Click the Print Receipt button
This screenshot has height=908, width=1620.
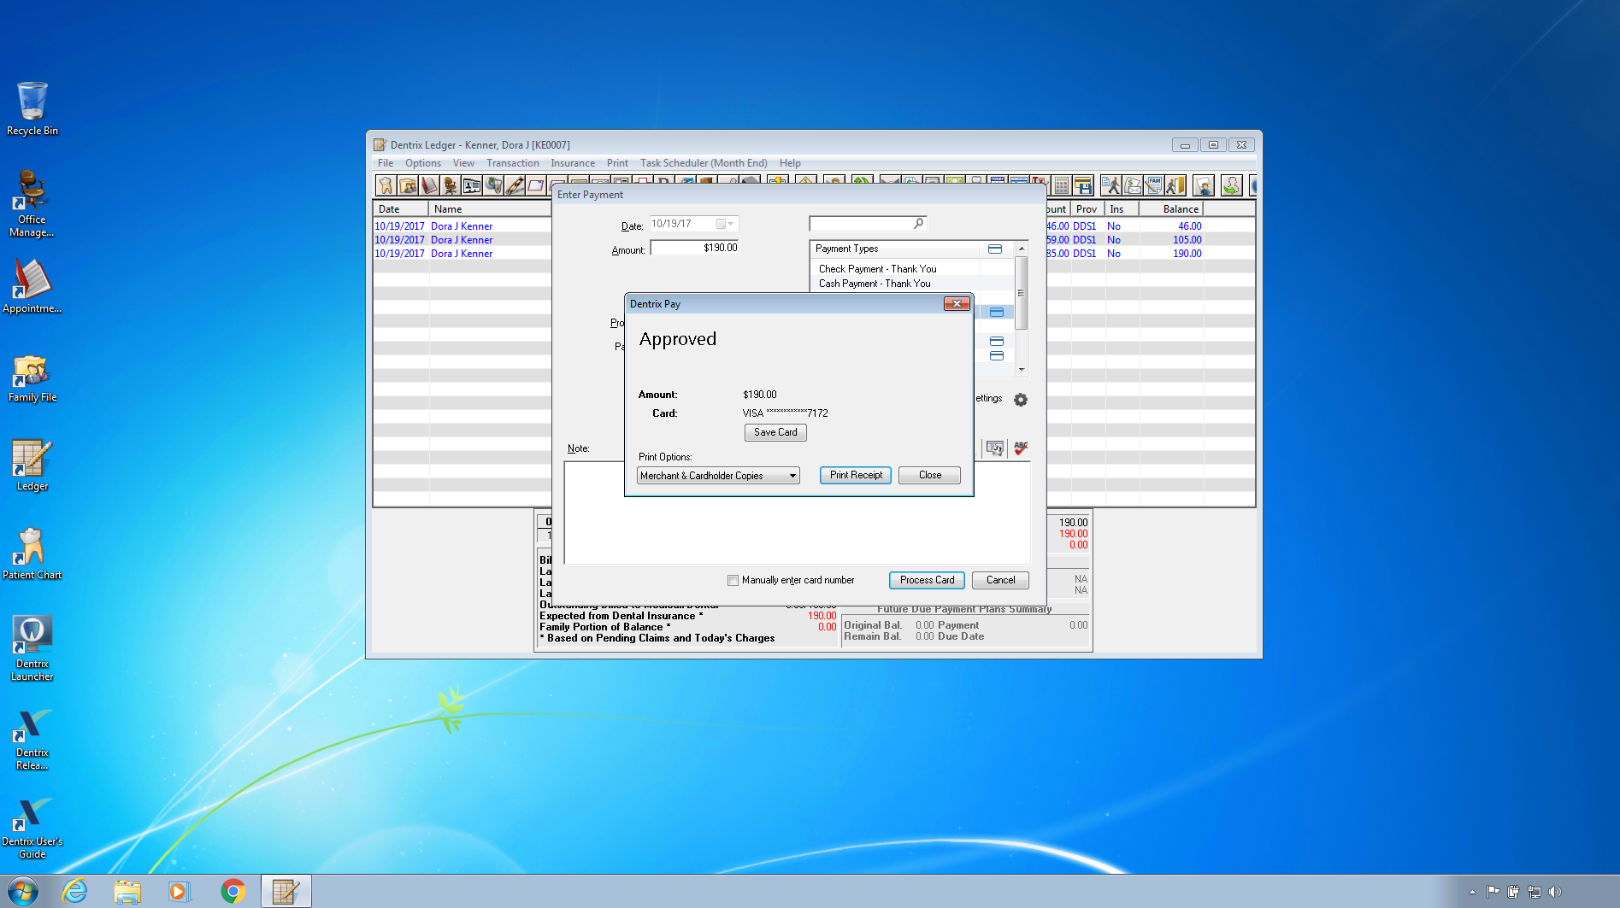pyautogui.click(x=856, y=475)
